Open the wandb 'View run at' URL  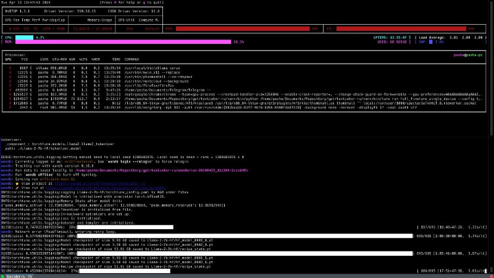tap(106, 188)
